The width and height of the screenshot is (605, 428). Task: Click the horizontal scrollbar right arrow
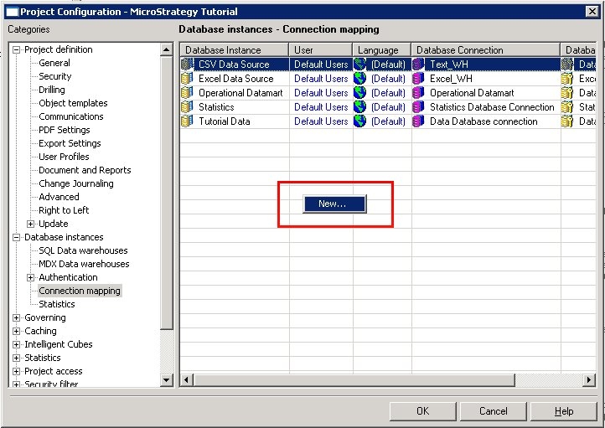pyautogui.click(x=588, y=379)
